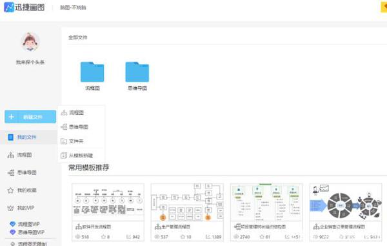The height and width of the screenshot is (246, 387).
Task: Click the folder icon in new-file menu
Action: (64, 141)
